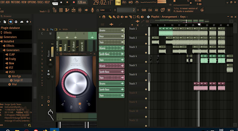
Task: Choose the Select tool in Playlist
Action: tap(134, 17)
